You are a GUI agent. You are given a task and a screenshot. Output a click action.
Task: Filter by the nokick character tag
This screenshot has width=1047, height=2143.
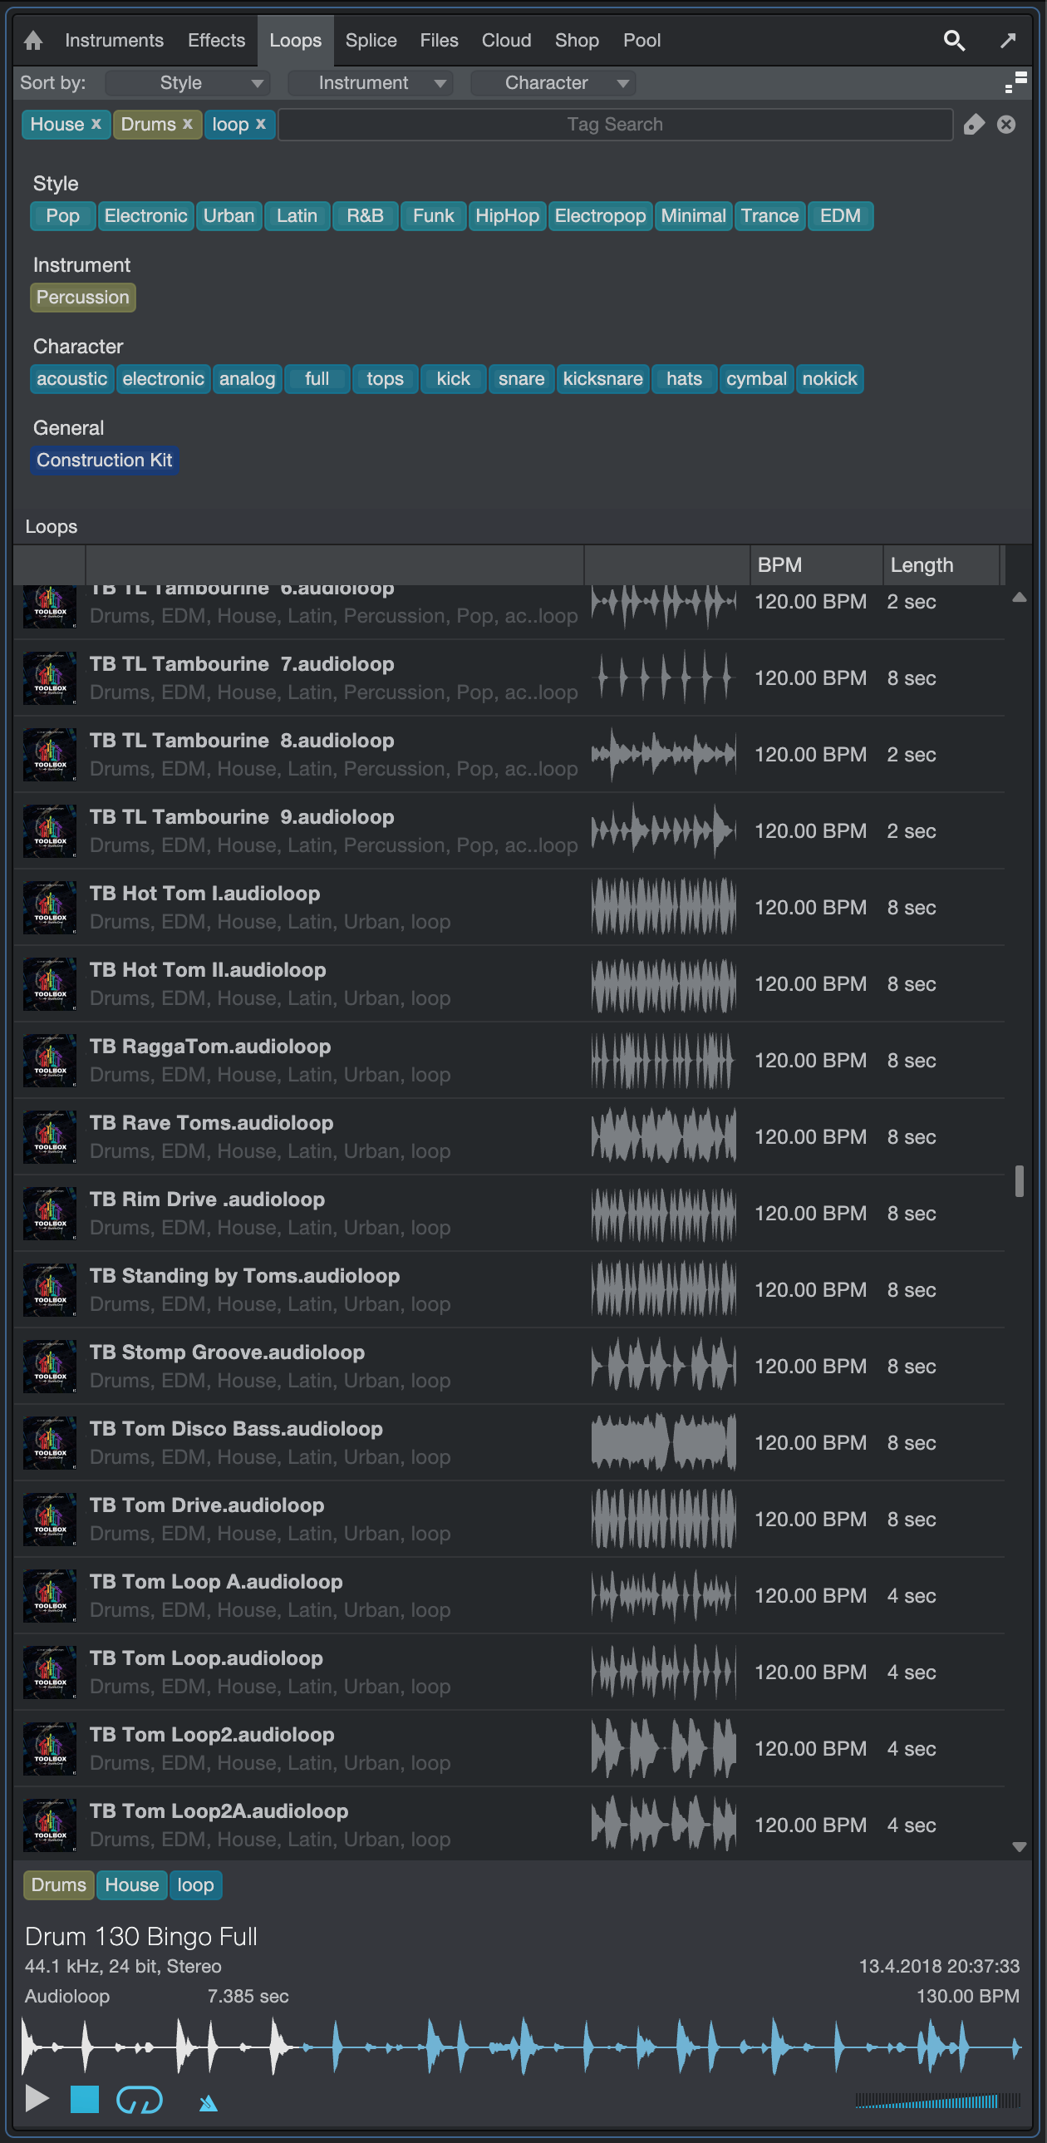(829, 378)
